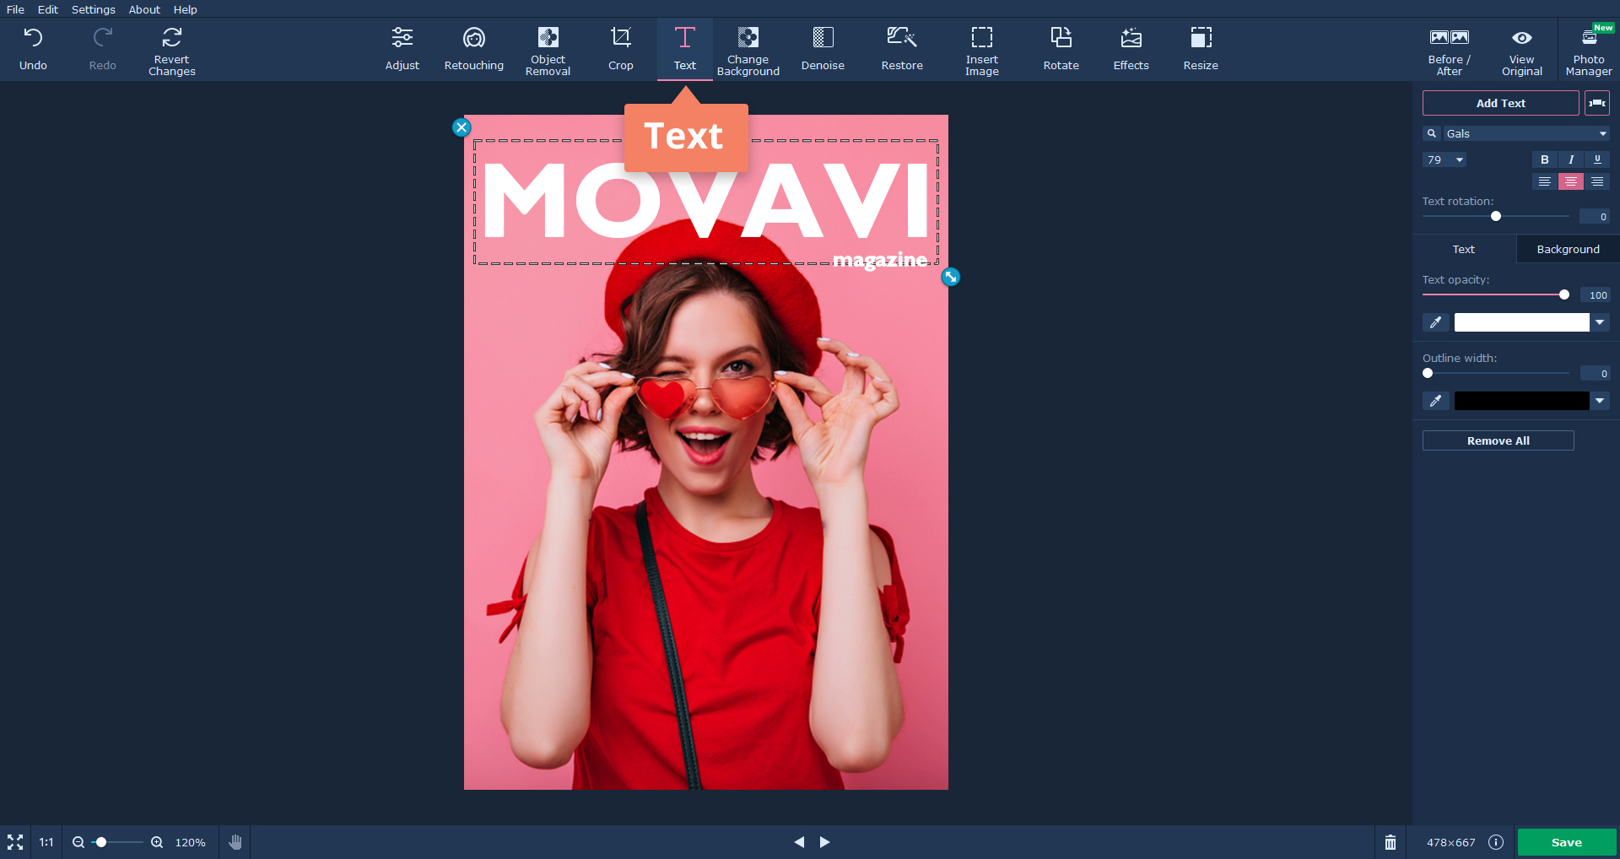Viewport: 1620px width, 859px height.
Task: Open the Photo Manager
Action: (1589, 51)
